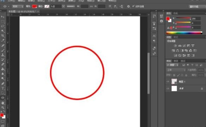Click the Ellipse 1 layer thumbnail
The width and height of the screenshot is (206, 127).
click(x=174, y=81)
